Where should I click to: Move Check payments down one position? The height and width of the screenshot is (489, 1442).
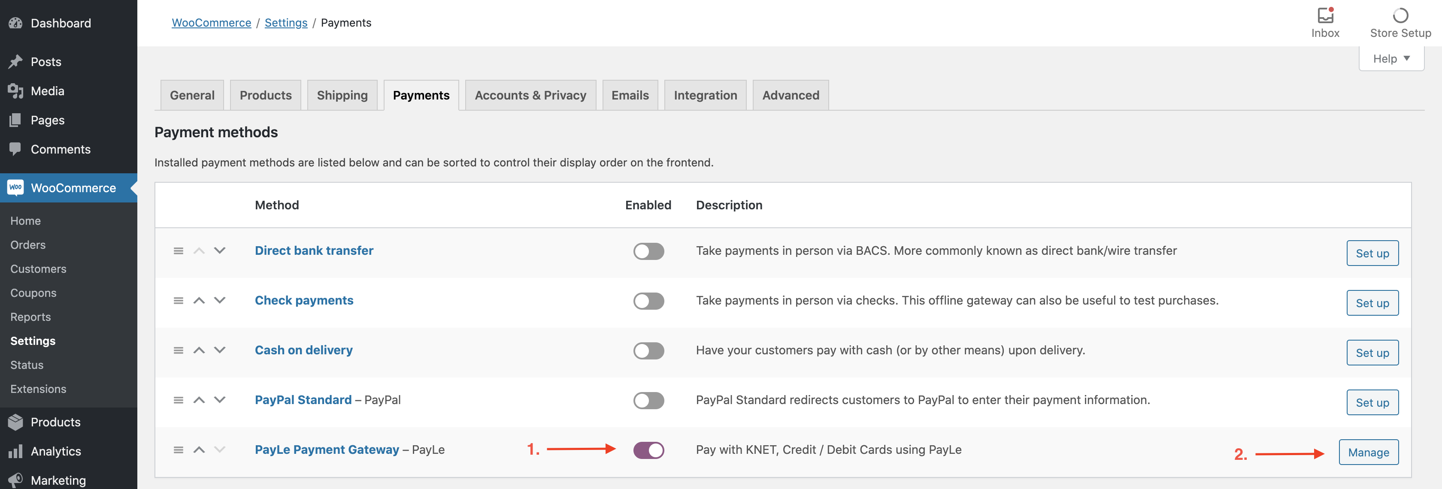tap(220, 300)
